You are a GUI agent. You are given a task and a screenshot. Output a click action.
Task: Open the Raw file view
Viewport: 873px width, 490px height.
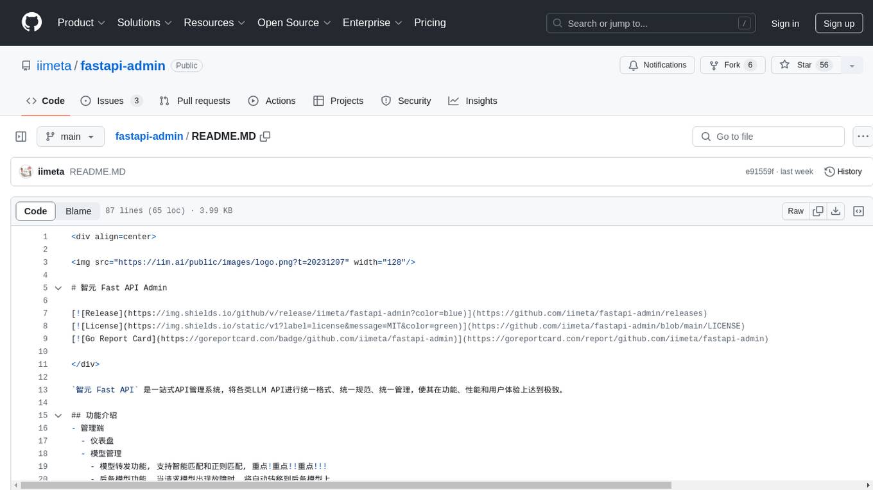[795, 211]
